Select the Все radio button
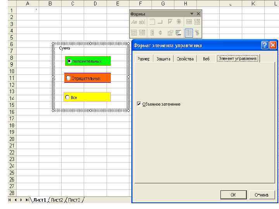279x209 pixels. click(67, 97)
